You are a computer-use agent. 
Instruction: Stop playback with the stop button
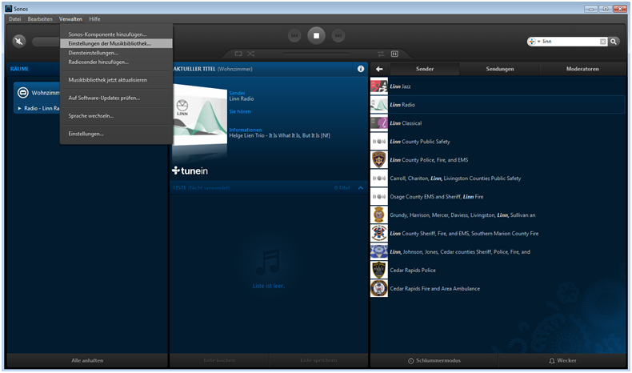coord(317,36)
